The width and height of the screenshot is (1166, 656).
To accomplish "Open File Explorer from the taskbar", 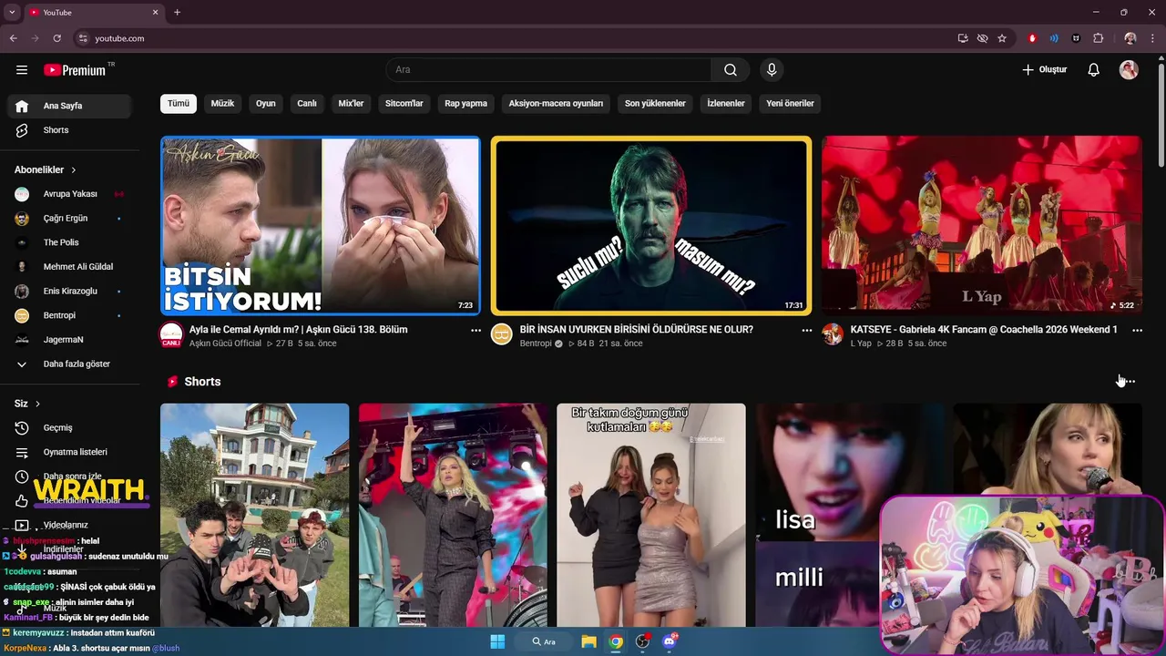I will pyautogui.click(x=589, y=641).
